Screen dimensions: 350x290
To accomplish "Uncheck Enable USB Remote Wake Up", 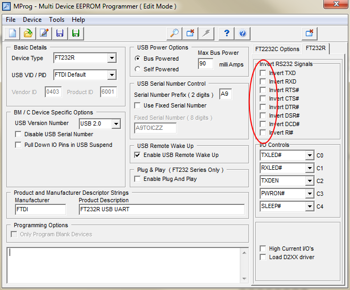I will coord(137,155).
